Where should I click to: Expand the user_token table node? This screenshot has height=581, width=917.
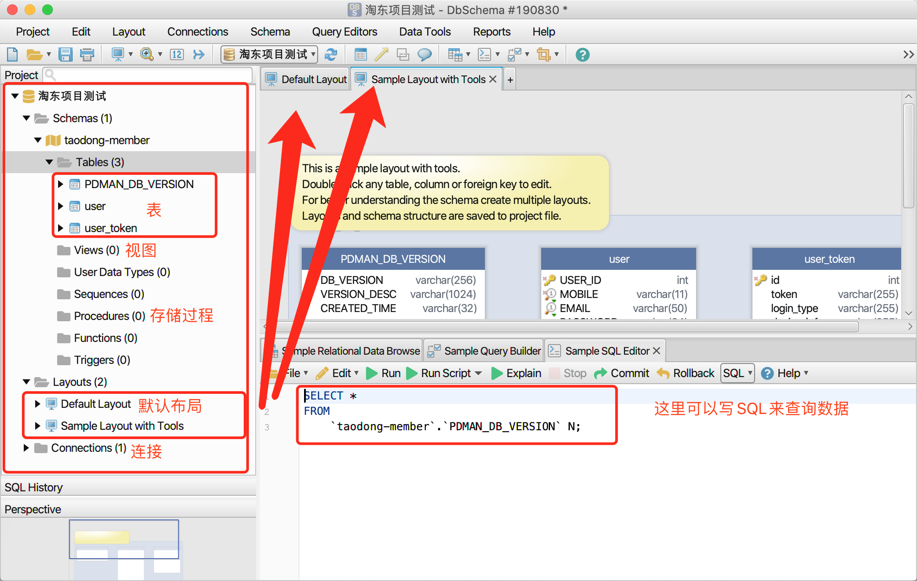pyautogui.click(x=61, y=228)
